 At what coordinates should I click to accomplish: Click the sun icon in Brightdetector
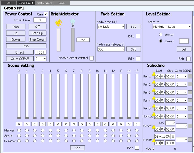tap(58, 23)
